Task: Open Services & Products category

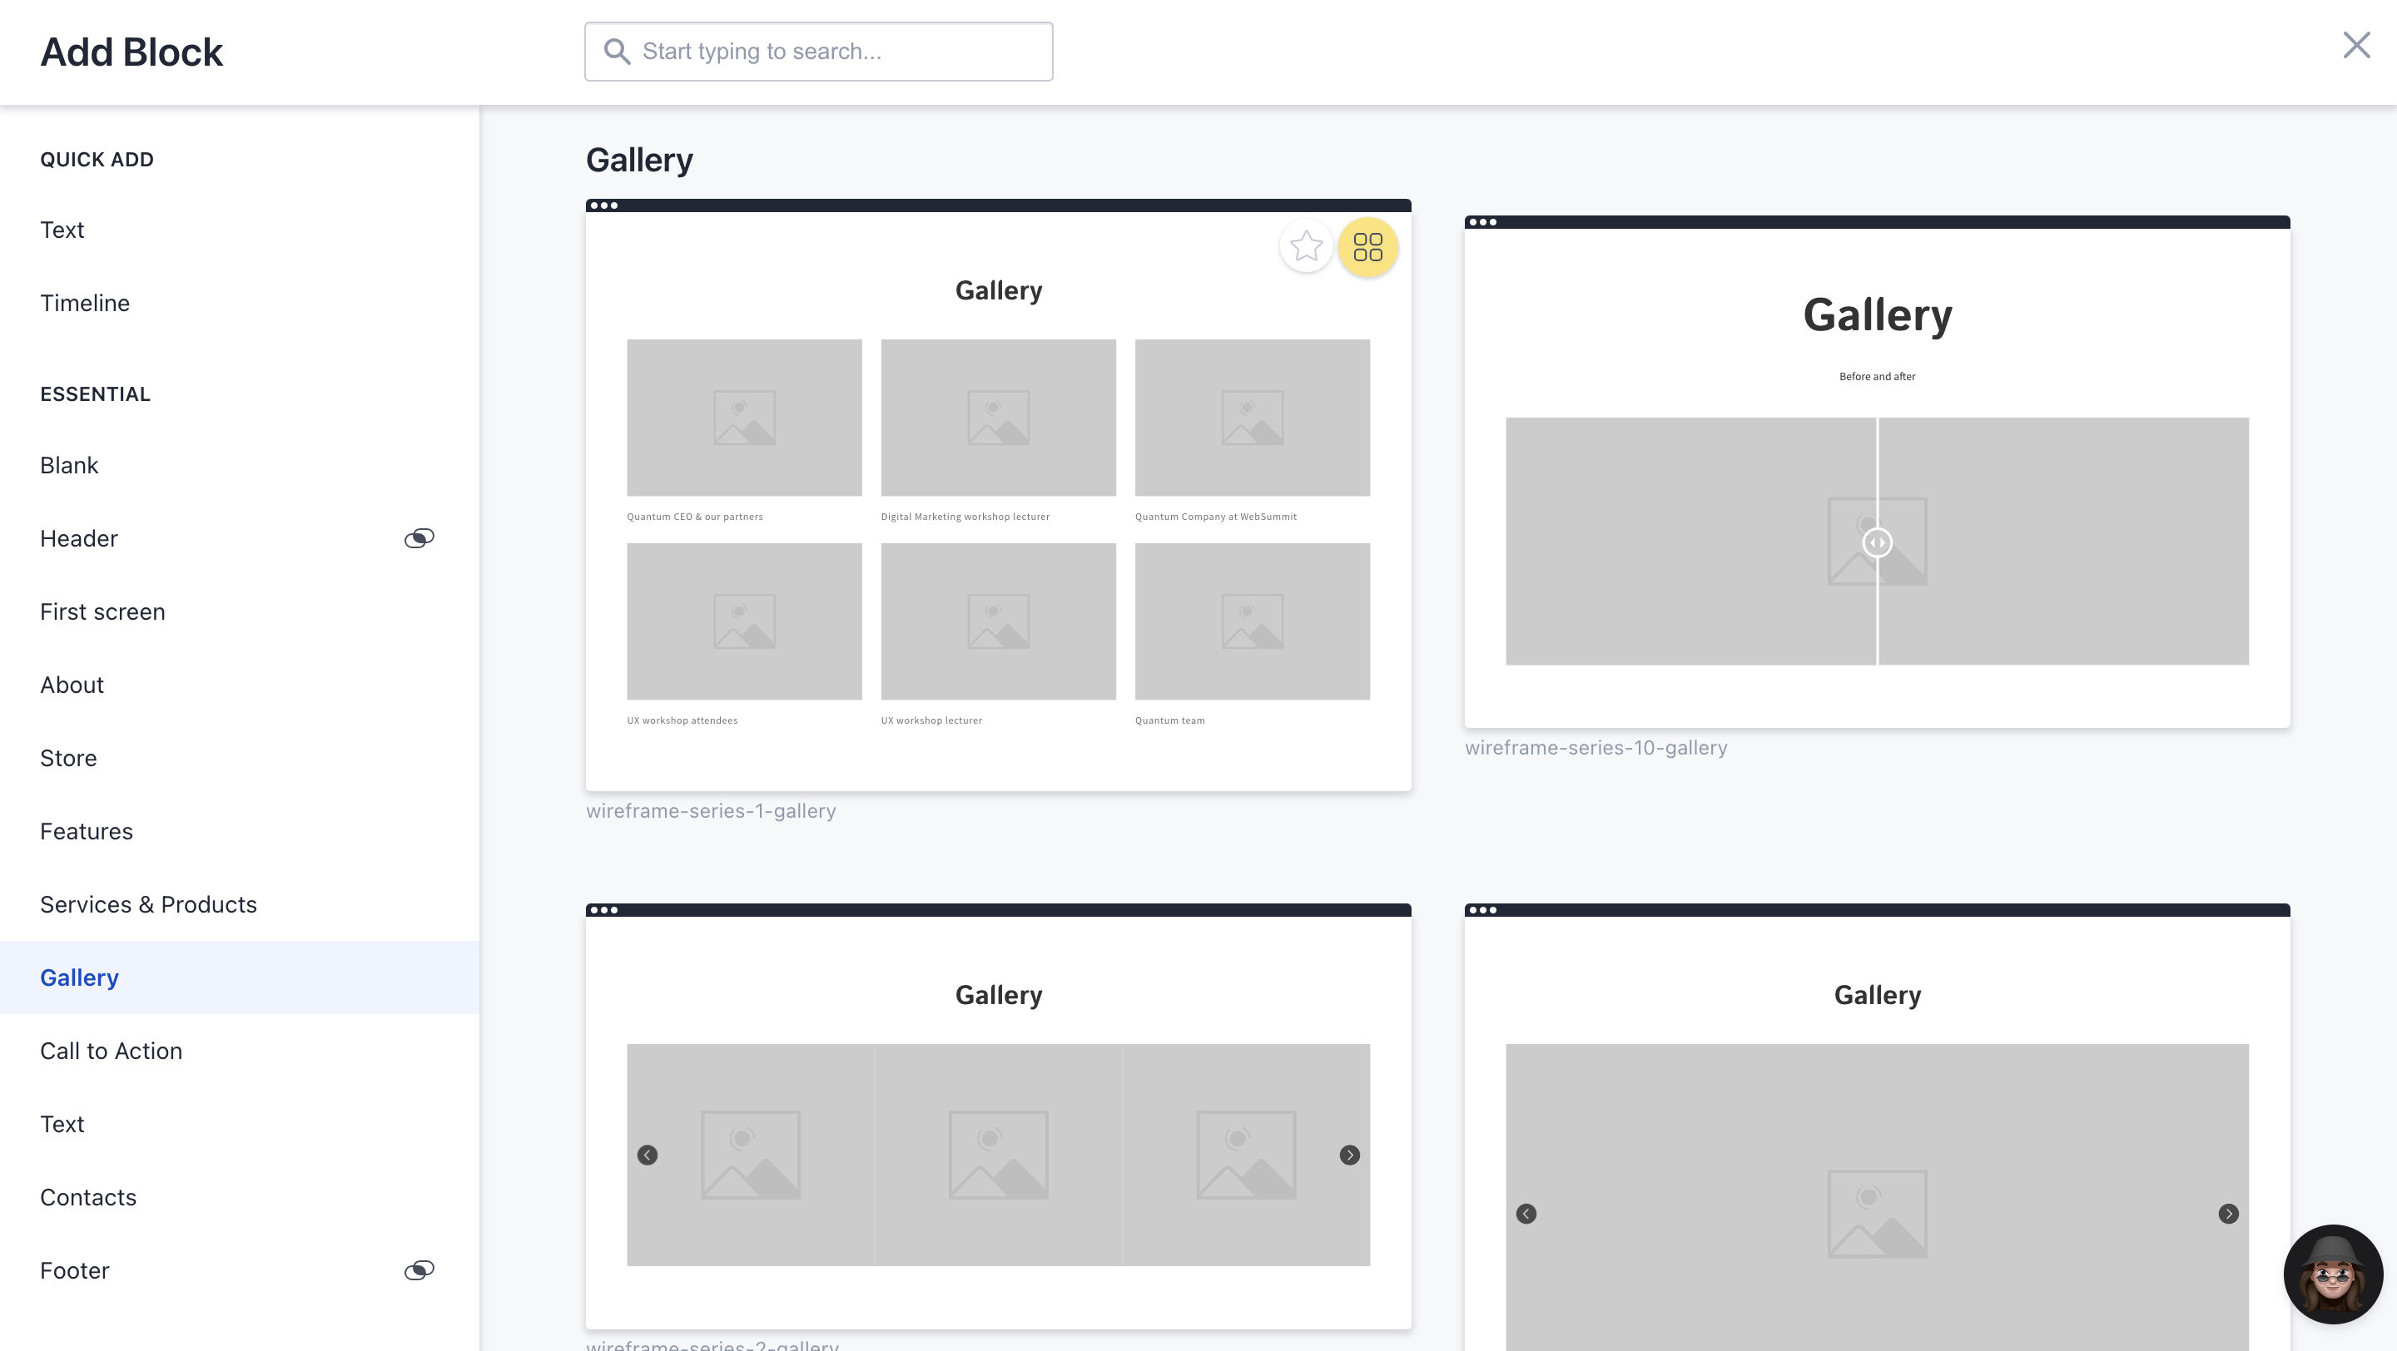Action: point(239,905)
